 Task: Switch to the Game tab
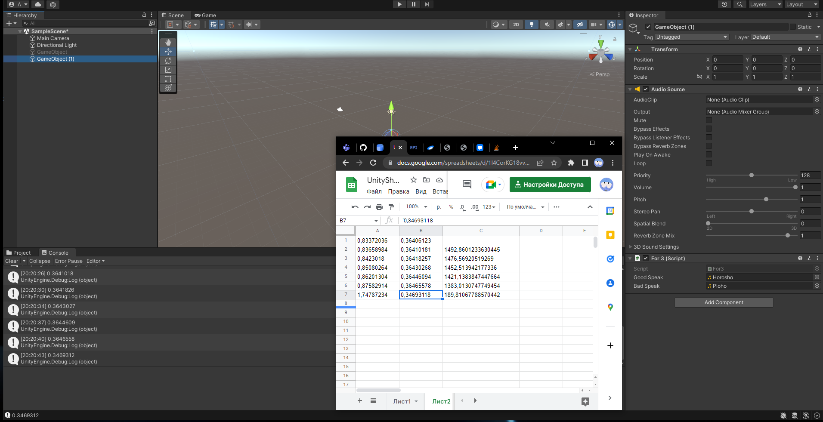click(205, 15)
